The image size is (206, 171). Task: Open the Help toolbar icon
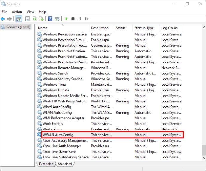coord(50,19)
